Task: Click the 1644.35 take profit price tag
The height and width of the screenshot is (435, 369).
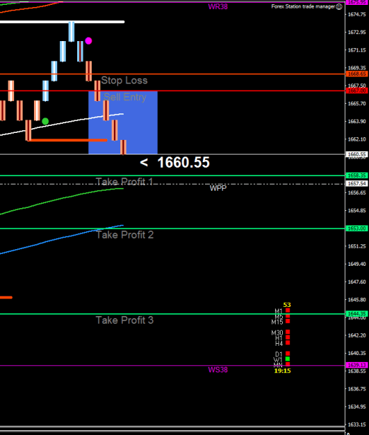Action: click(x=357, y=314)
